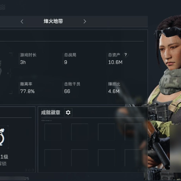The width and height of the screenshot is (181, 181).
Task: Go to next game mode with right arrow
Action: click(85, 22)
